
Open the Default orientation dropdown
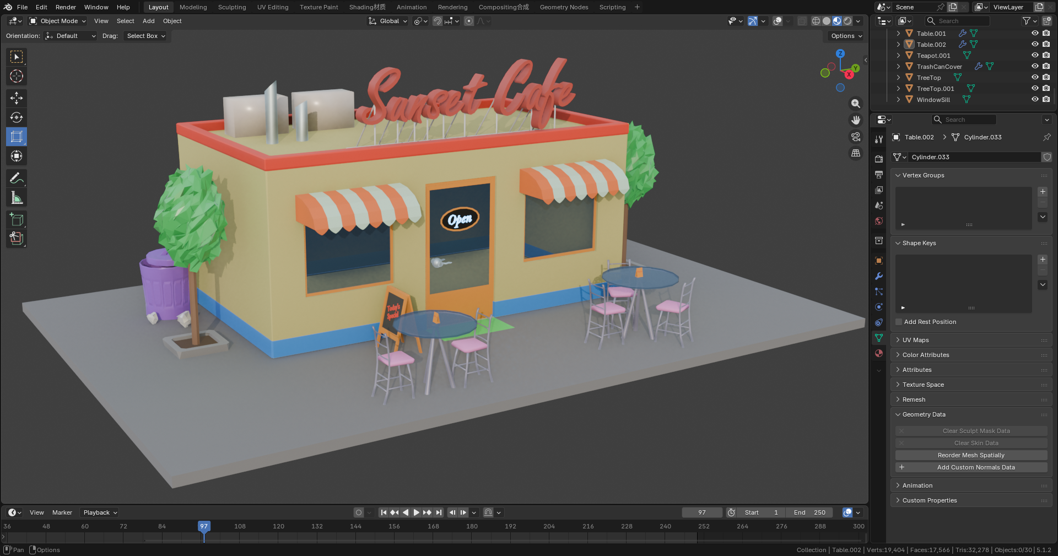point(71,36)
